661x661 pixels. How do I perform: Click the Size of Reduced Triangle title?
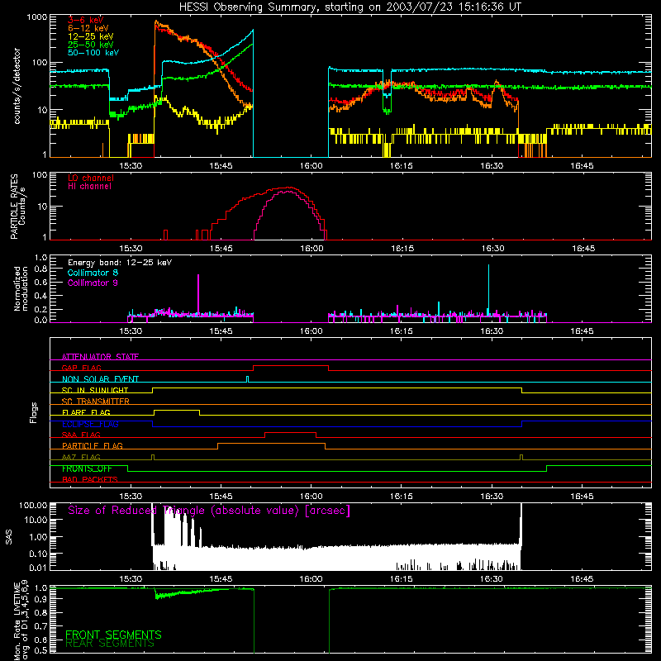pyautogui.click(x=209, y=511)
